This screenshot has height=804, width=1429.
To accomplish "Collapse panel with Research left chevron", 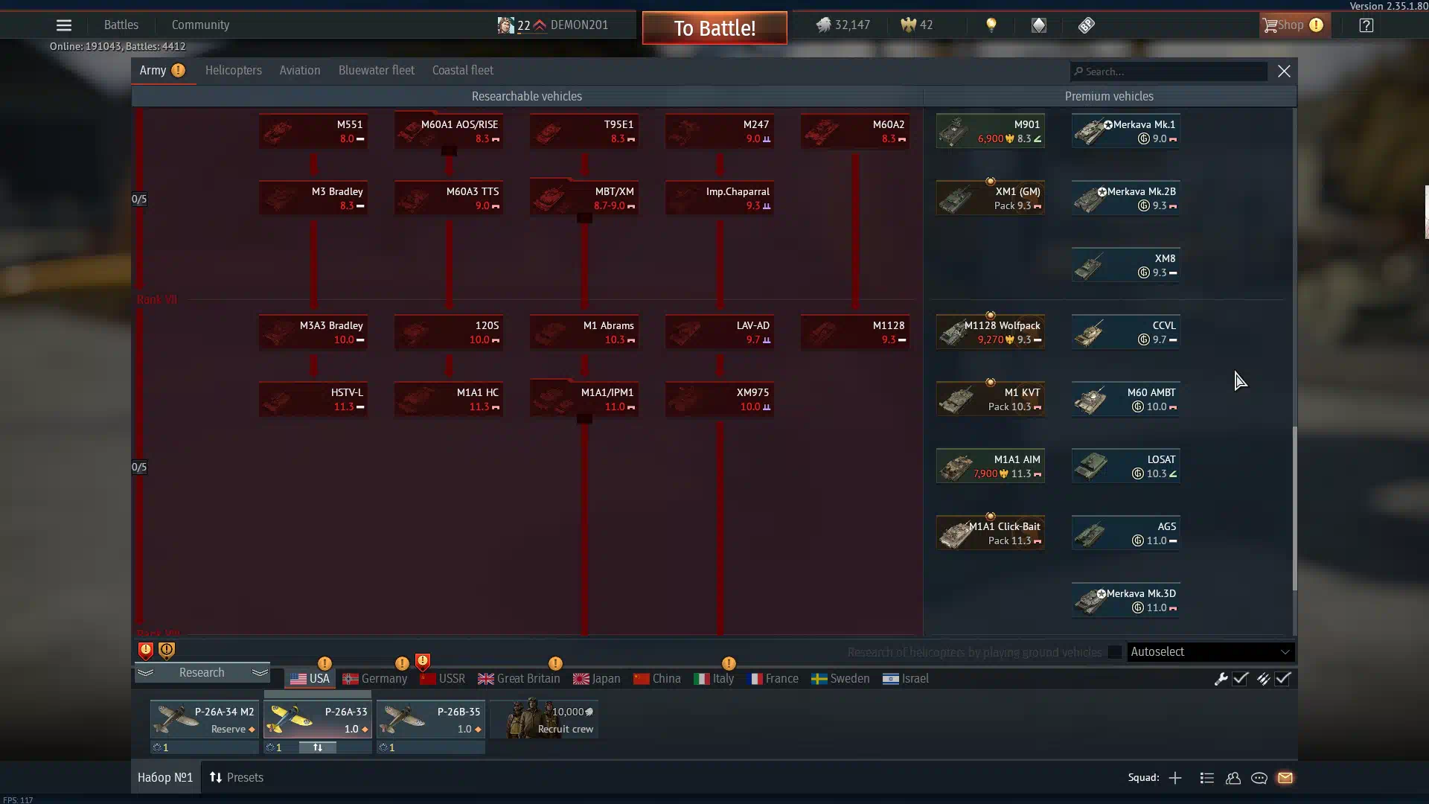I will click(x=145, y=673).
